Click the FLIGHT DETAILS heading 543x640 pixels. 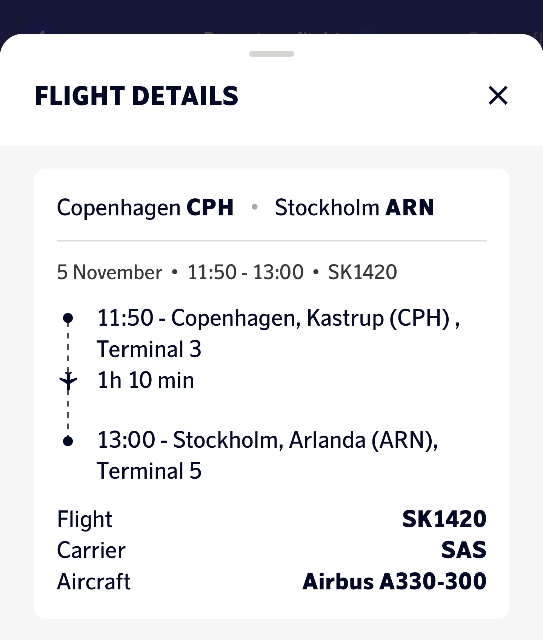[136, 96]
